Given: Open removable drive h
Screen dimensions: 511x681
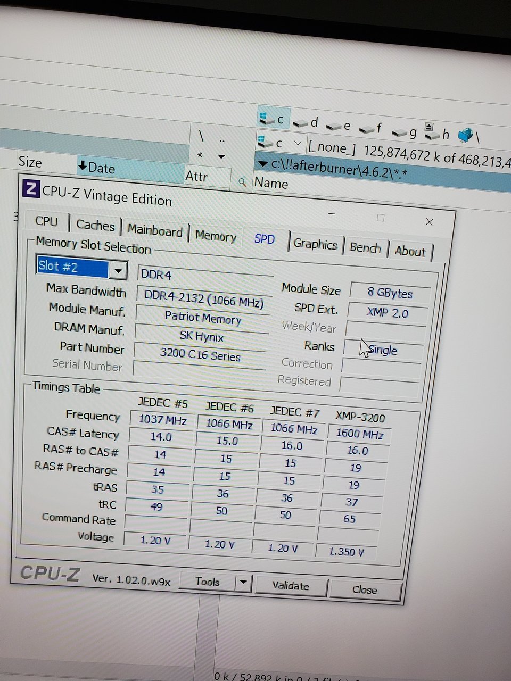Looking at the screenshot, I should click(437, 132).
